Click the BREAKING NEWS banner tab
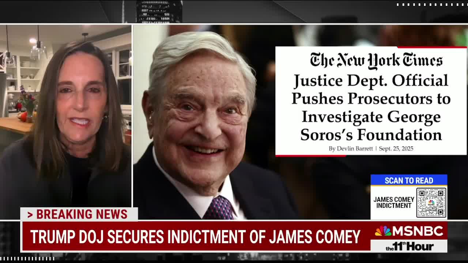The height and width of the screenshot is (263, 468). coord(79,214)
